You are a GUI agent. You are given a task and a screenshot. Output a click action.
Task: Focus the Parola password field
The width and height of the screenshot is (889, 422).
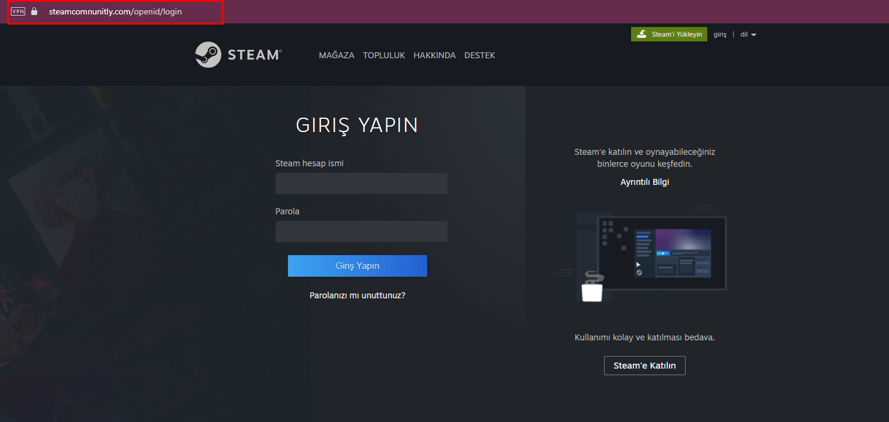(x=362, y=232)
